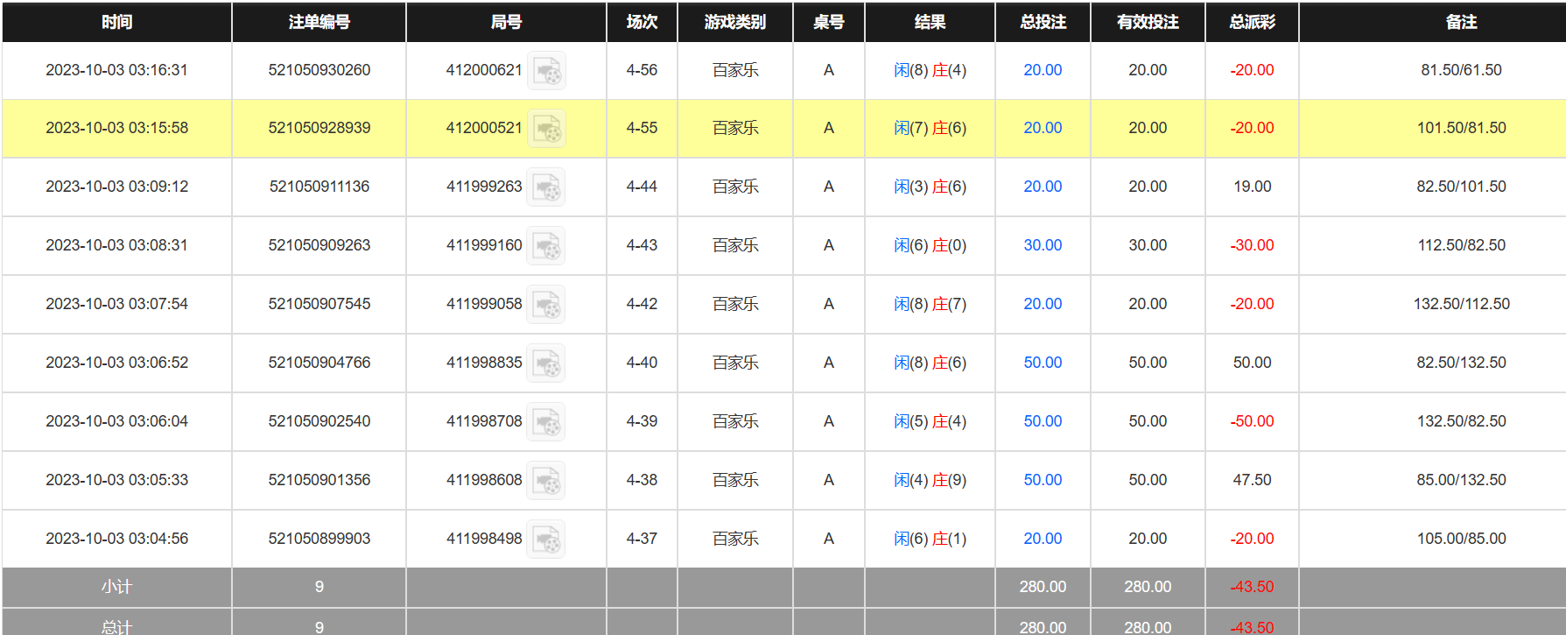This screenshot has height=635, width=1566.
Task: Click the 场次 column header
Action: click(x=642, y=22)
